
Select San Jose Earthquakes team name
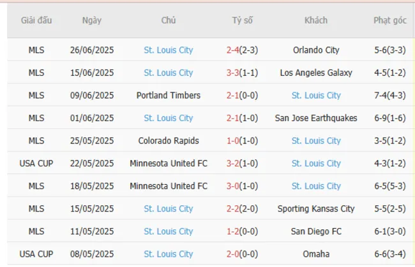pos(315,118)
